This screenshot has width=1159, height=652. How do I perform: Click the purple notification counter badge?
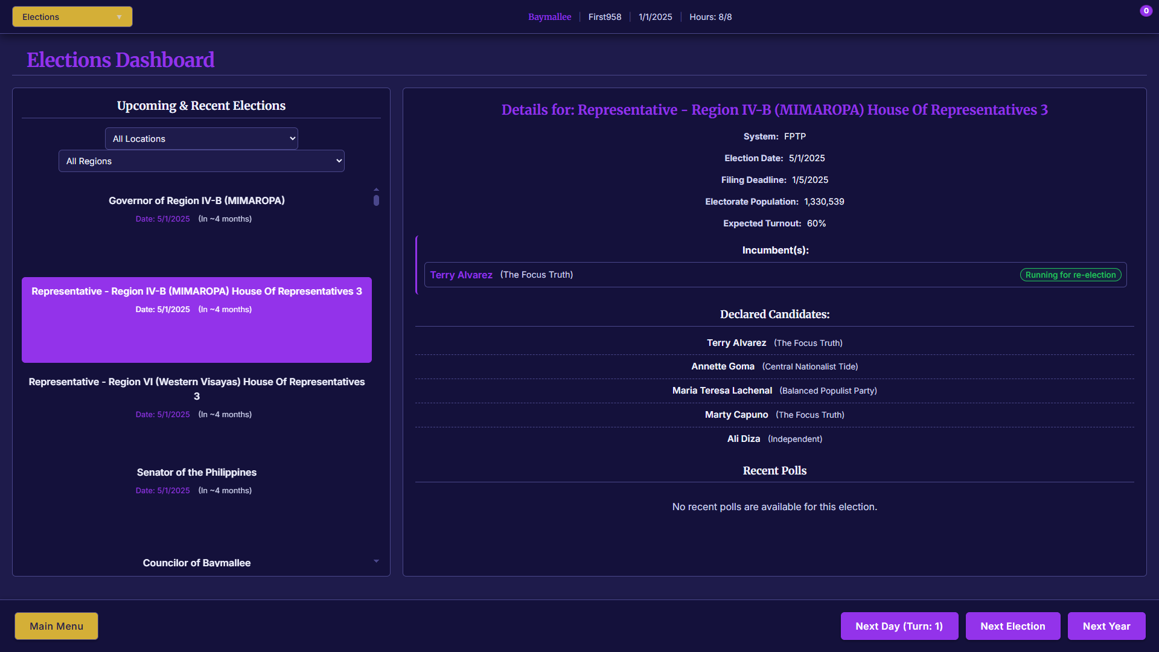click(1146, 11)
